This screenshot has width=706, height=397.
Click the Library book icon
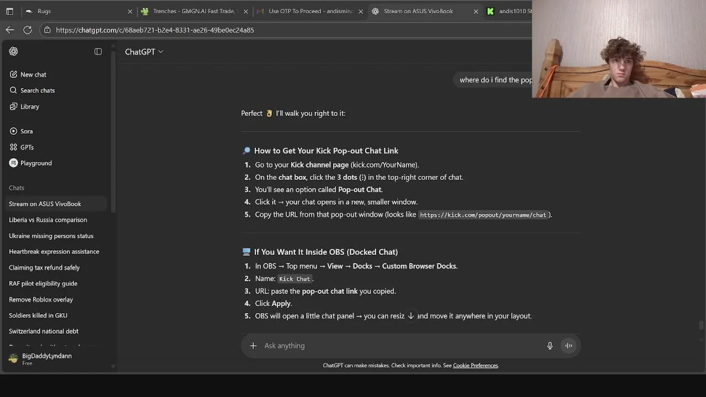[x=13, y=106]
